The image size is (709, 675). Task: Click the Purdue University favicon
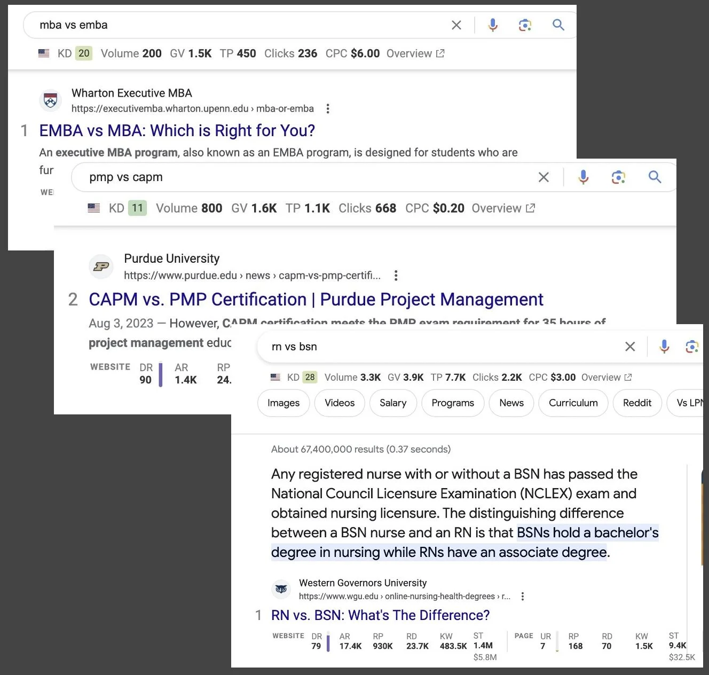(101, 266)
